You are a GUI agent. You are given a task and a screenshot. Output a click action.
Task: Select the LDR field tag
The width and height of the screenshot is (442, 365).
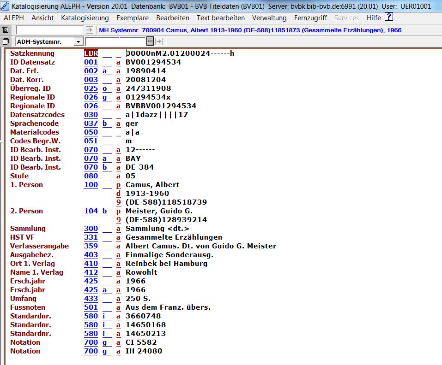point(91,53)
